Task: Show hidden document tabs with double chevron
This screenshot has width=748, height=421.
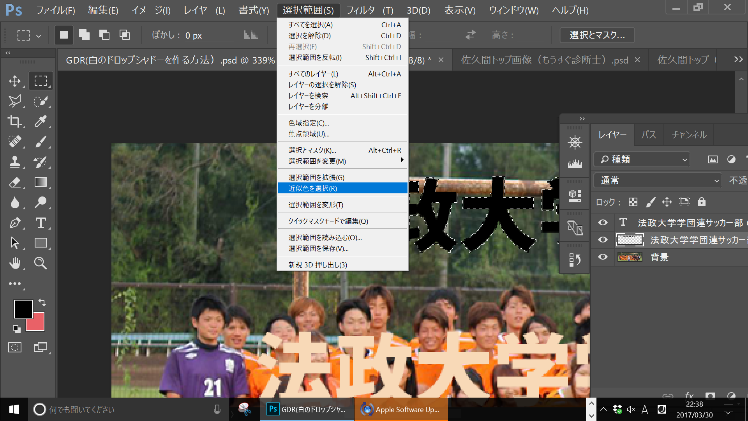Action: [738, 60]
